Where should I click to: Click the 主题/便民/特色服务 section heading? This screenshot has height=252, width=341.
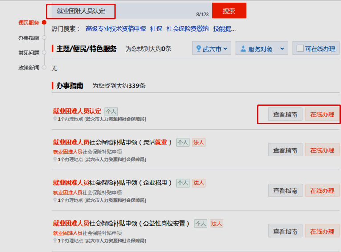86,48
